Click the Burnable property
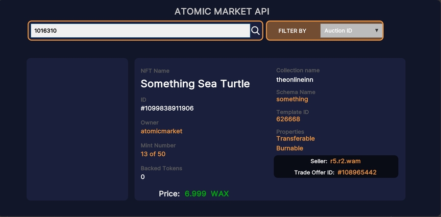This screenshot has height=217, width=441. click(290, 148)
